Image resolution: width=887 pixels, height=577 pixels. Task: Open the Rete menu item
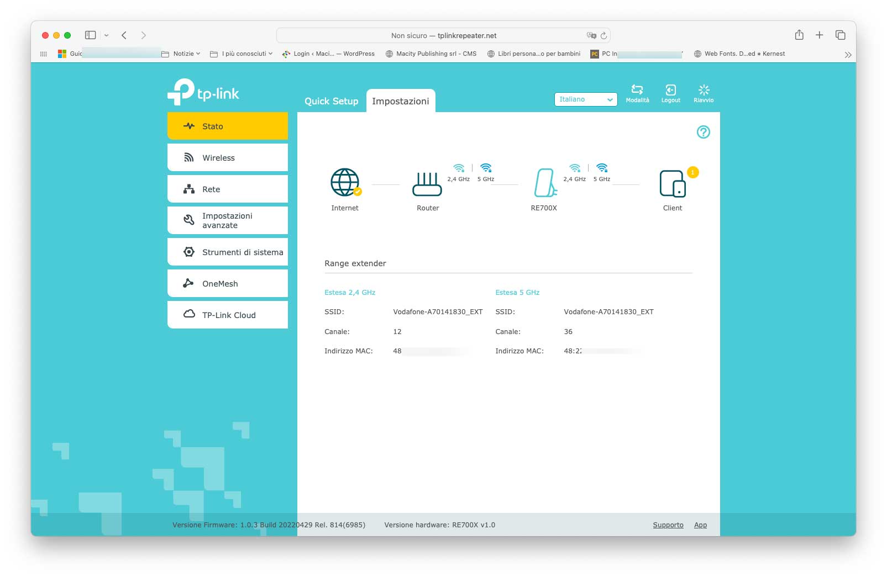[228, 189]
